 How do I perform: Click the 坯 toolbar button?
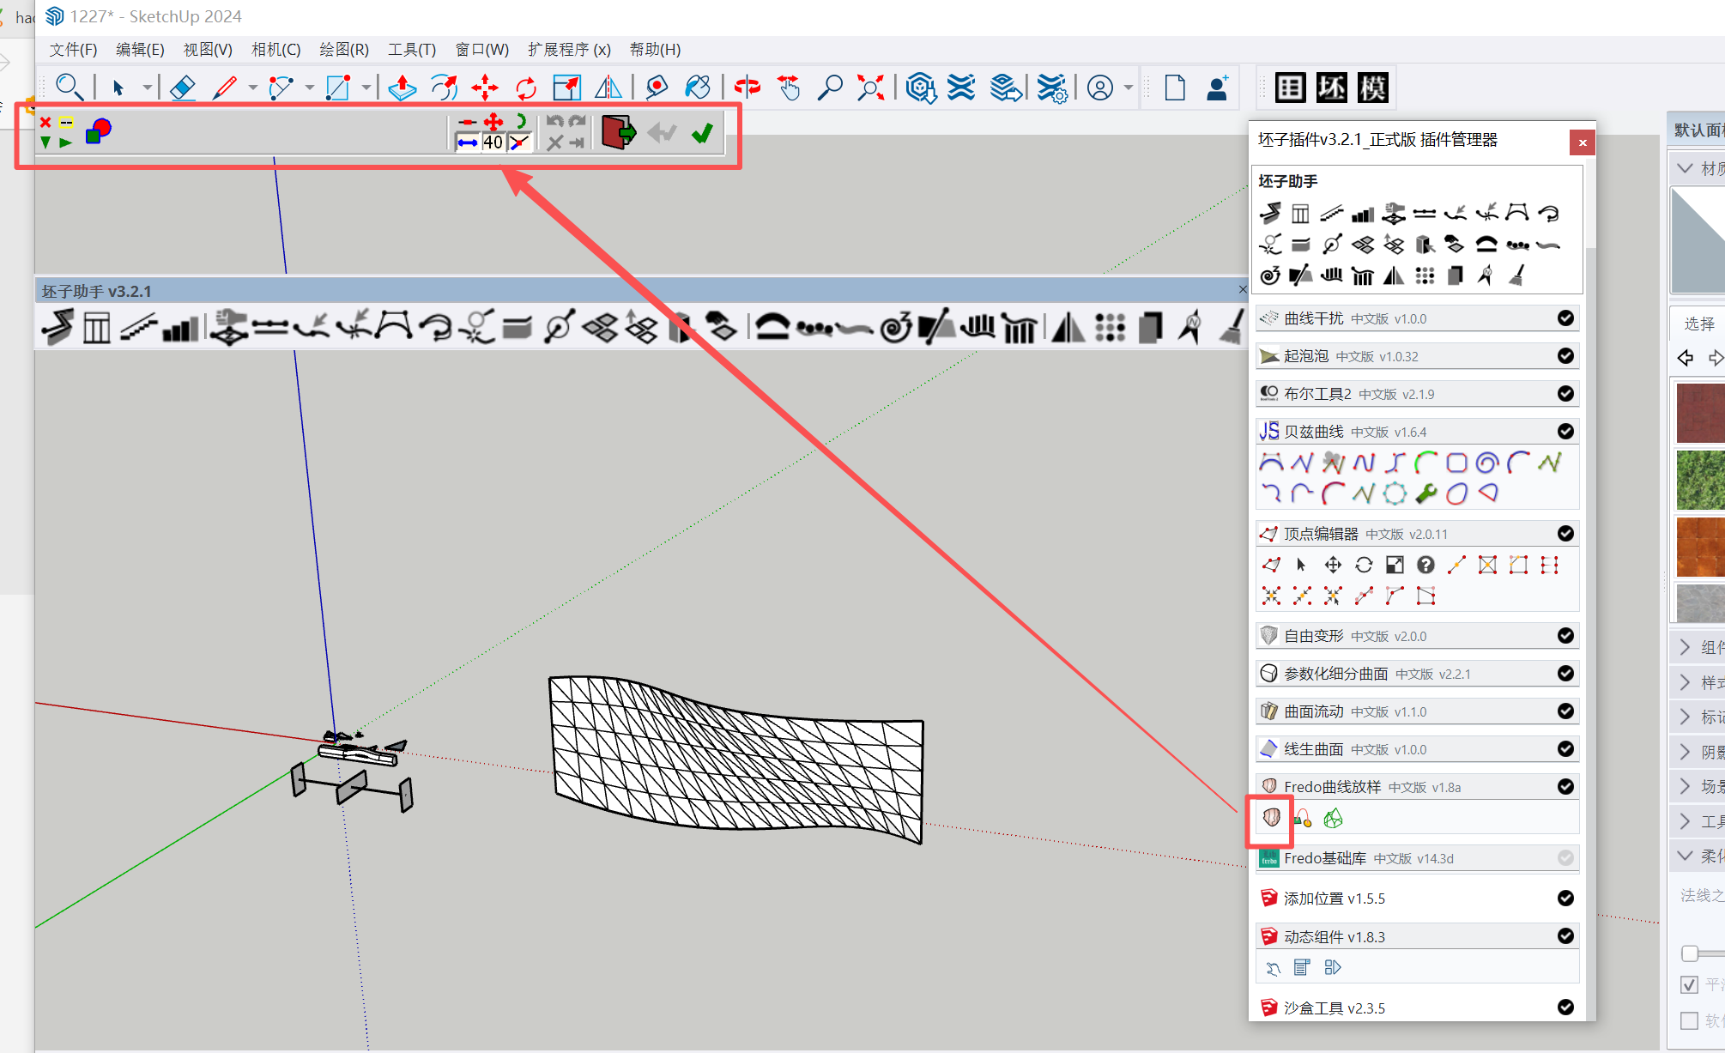point(1331,88)
